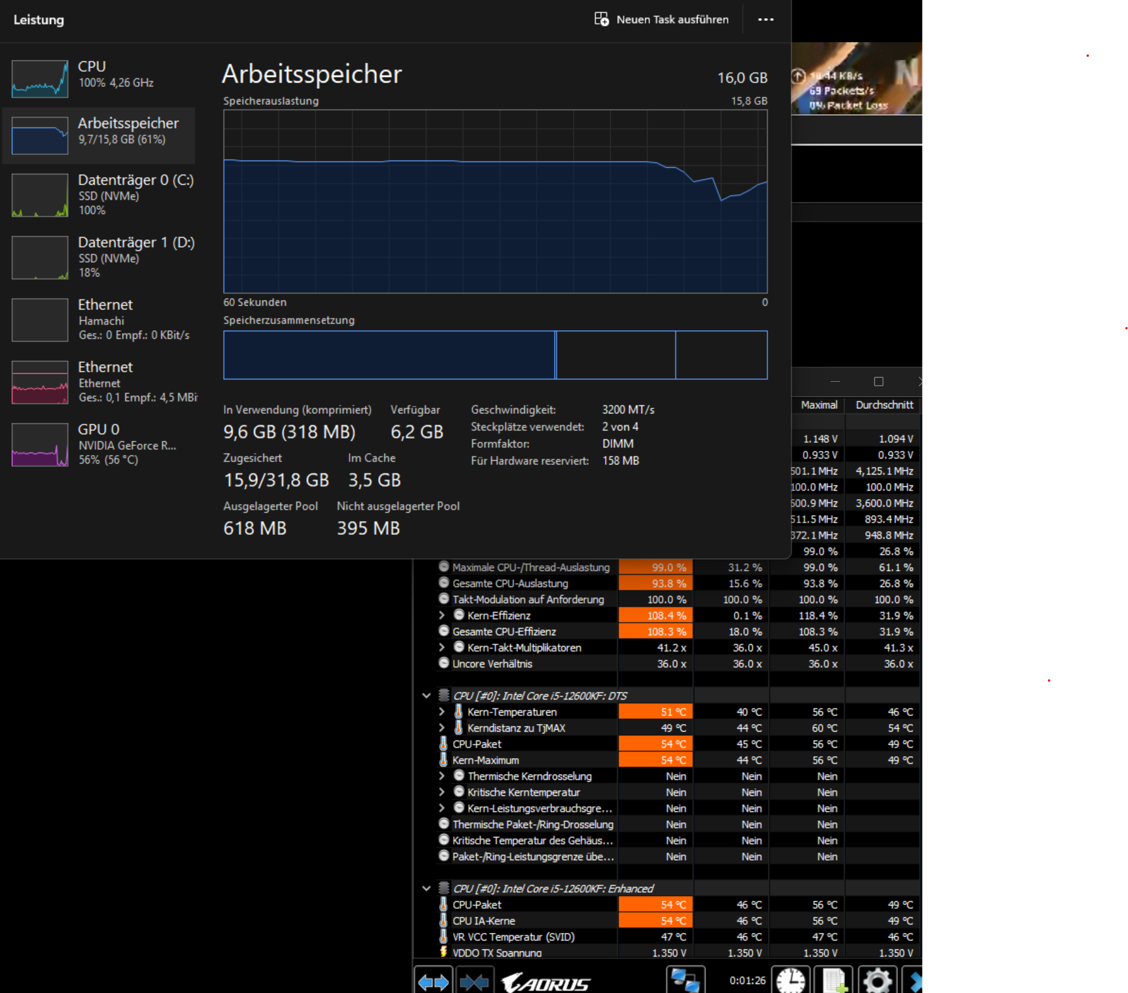Image resolution: width=1128 pixels, height=993 pixels.
Task: Click the gauge icon beside Gesamte CPU-Effizienz
Action: [x=444, y=631]
